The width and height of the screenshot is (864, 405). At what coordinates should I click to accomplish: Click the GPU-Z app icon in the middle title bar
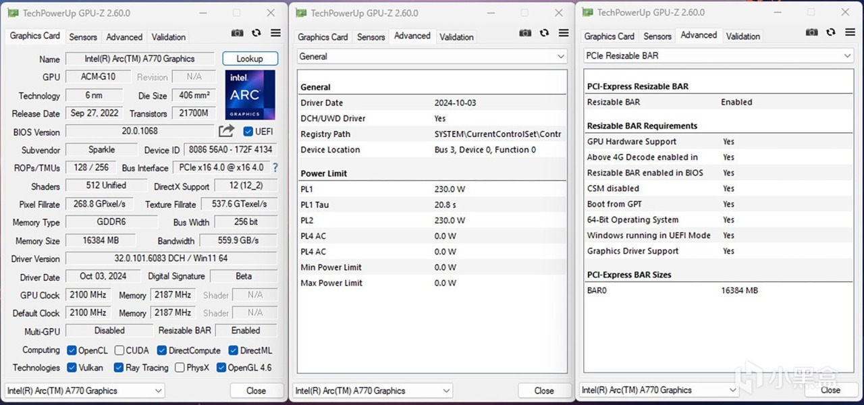click(x=301, y=13)
